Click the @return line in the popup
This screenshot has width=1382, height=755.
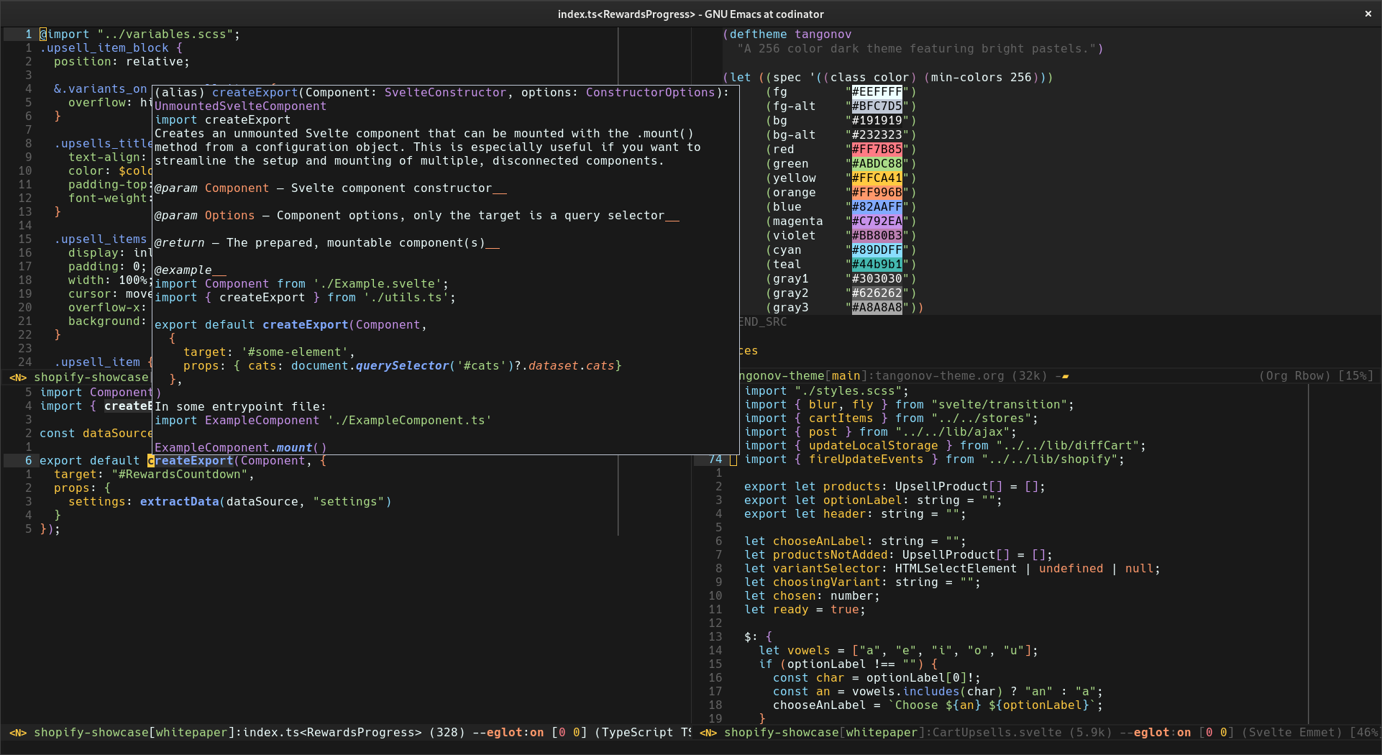click(x=327, y=243)
